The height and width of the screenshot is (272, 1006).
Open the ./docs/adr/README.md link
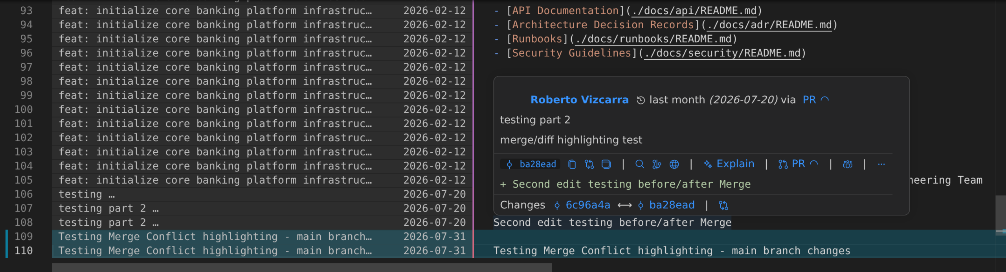[x=769, y=25]
